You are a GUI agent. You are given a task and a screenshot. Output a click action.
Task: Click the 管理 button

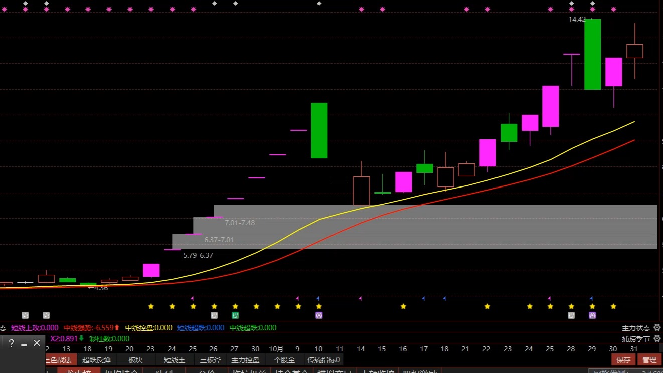[649, 360]
